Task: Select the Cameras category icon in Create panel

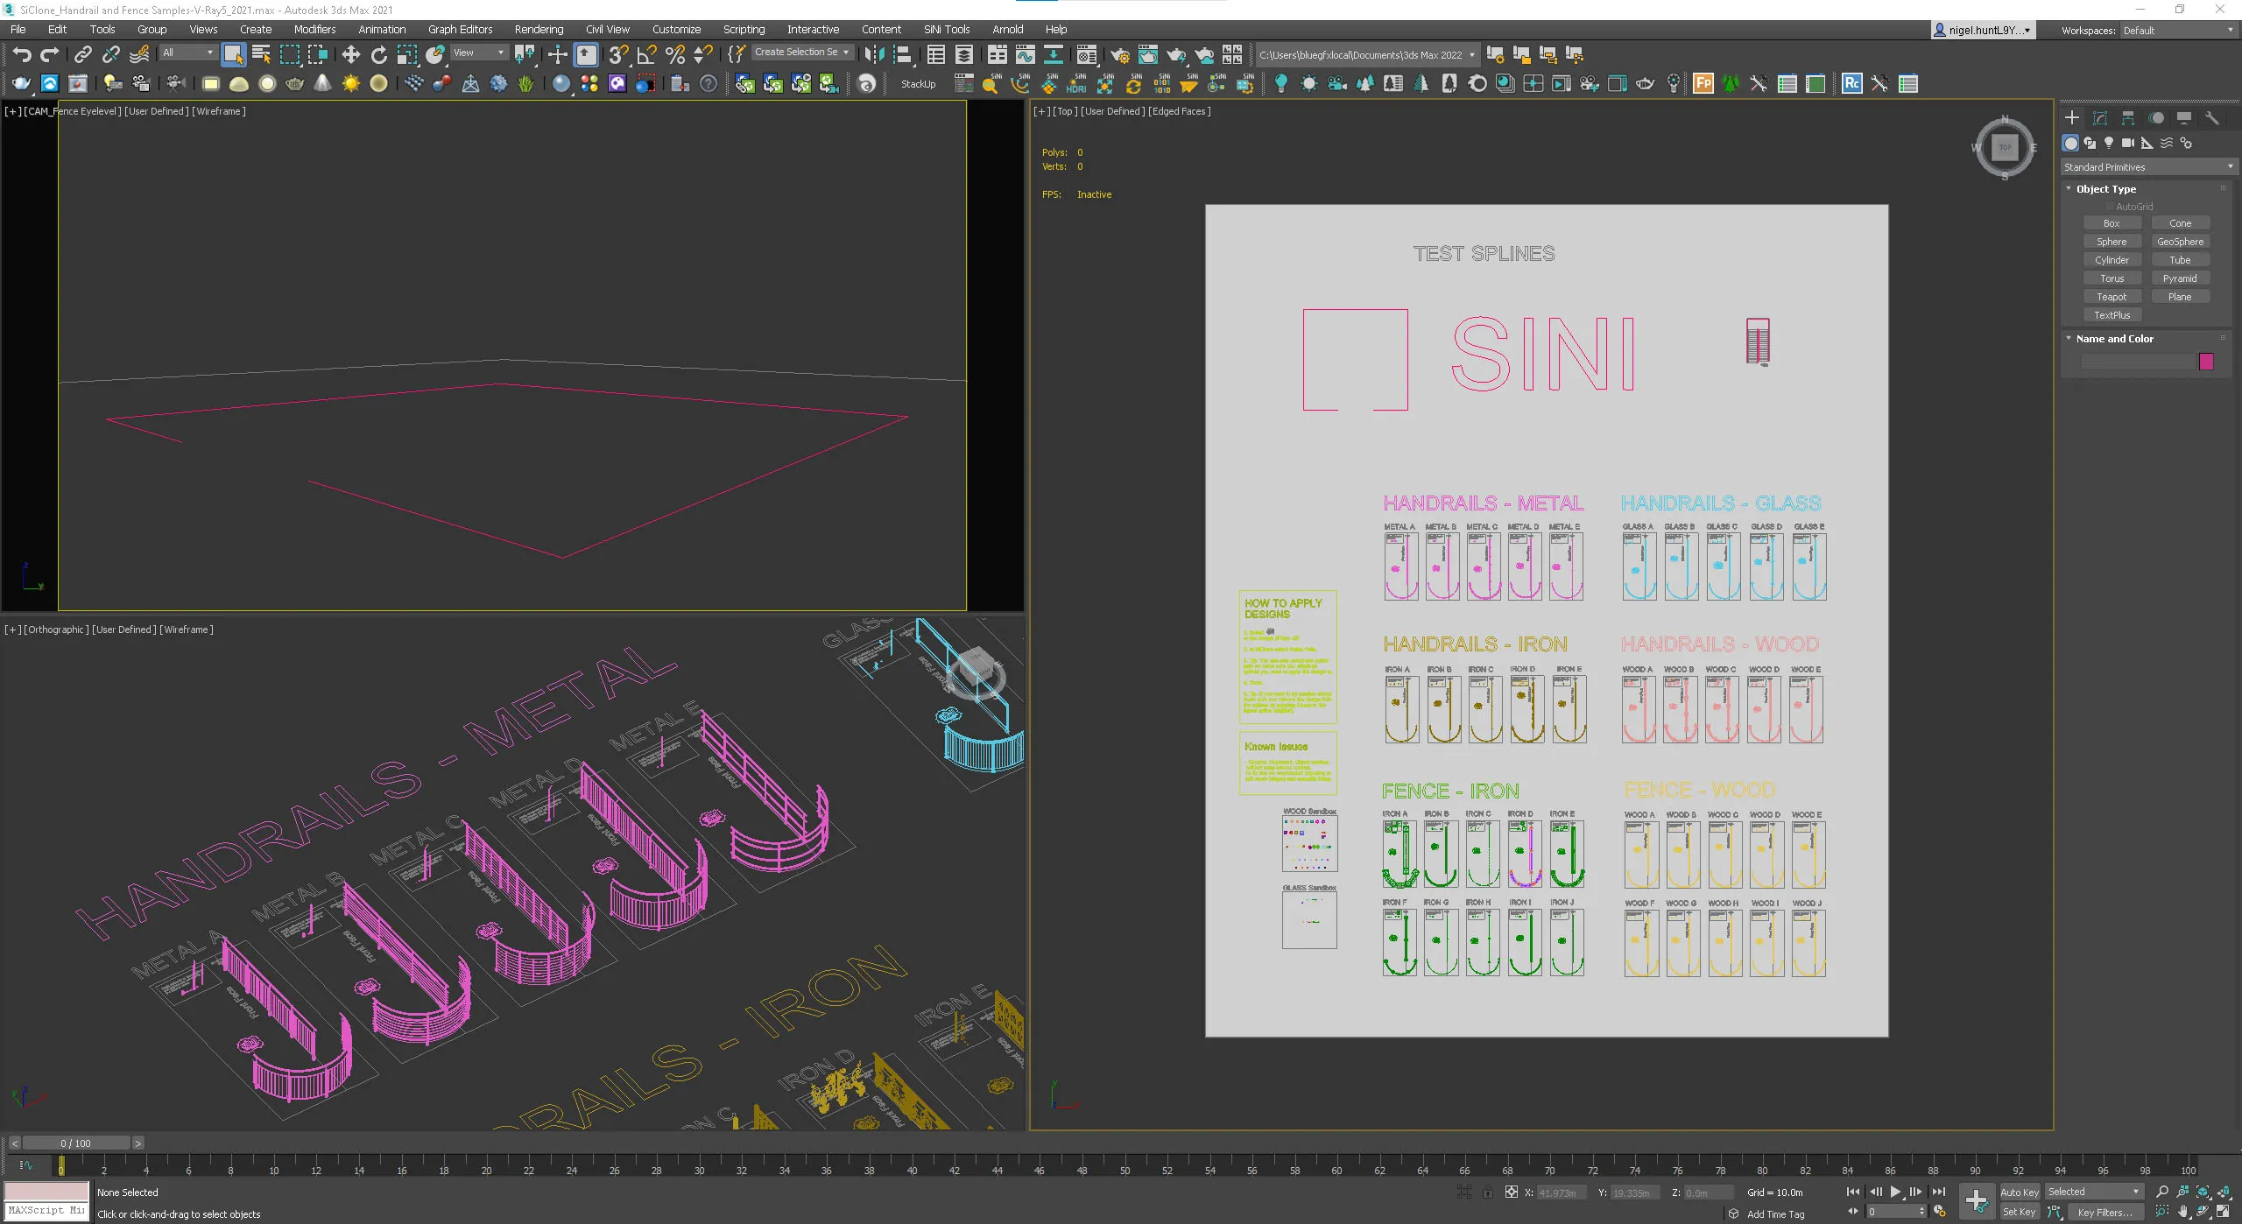Action: (x=2128, y=143)
